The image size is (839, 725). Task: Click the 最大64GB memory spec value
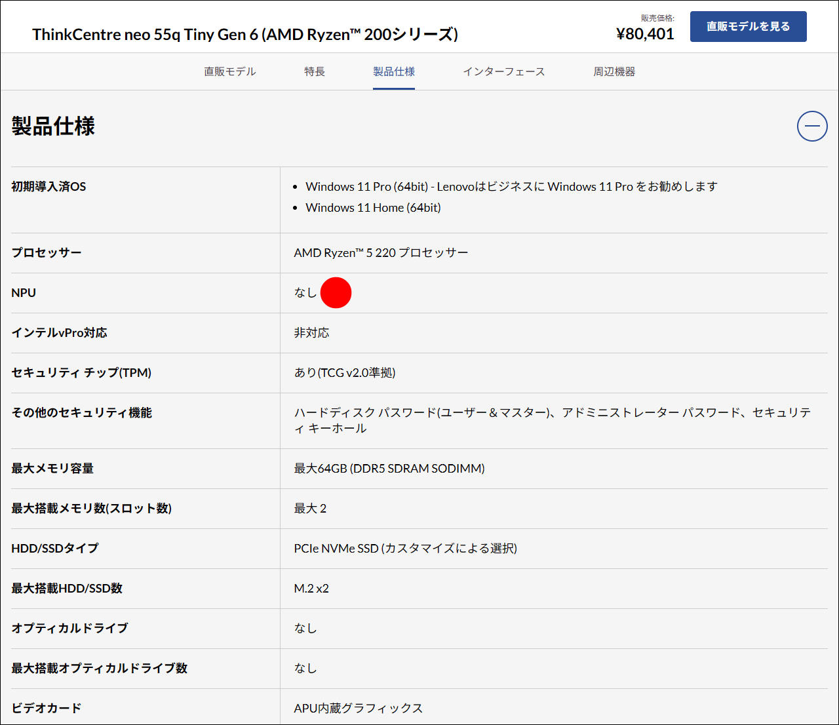pos(389,468)
